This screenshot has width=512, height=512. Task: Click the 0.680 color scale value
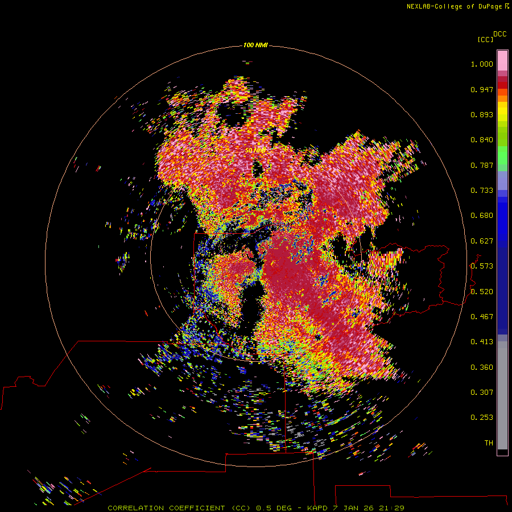click(x=482, y=216)
